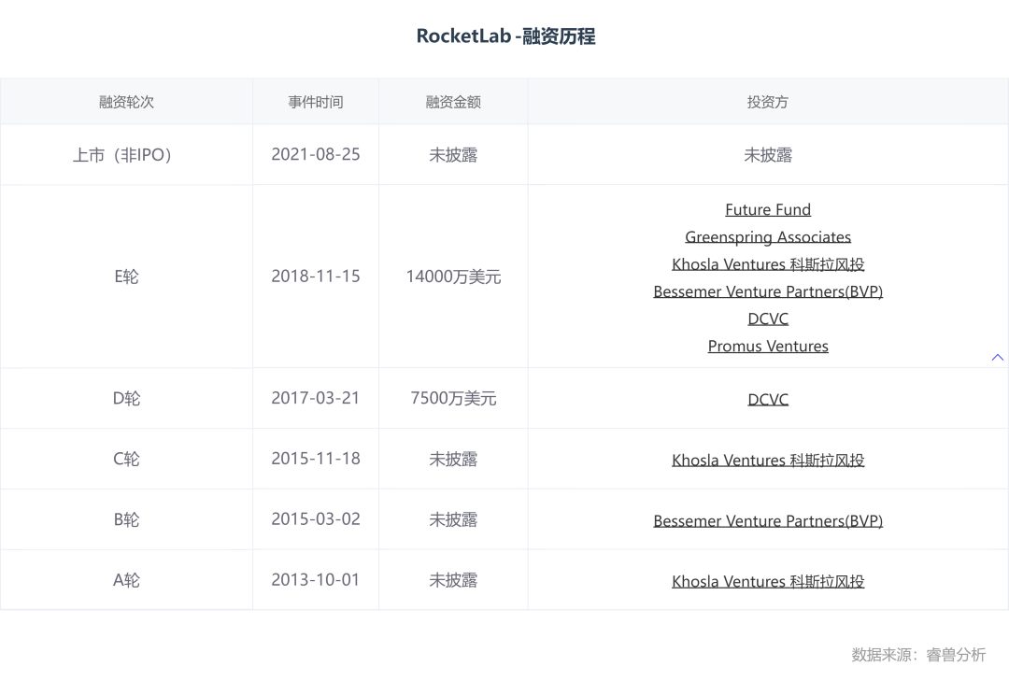
Task: Click the 投资方 column header
Action: pos(768,102)
